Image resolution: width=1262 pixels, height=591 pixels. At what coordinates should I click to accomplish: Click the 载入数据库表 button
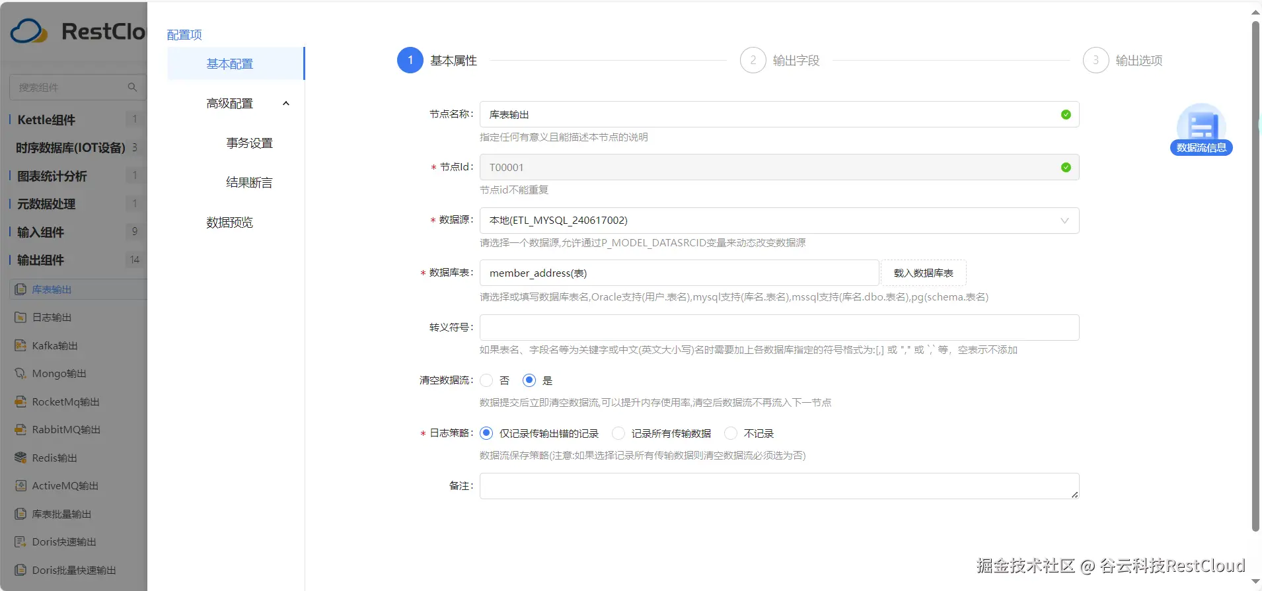(923, 273)
